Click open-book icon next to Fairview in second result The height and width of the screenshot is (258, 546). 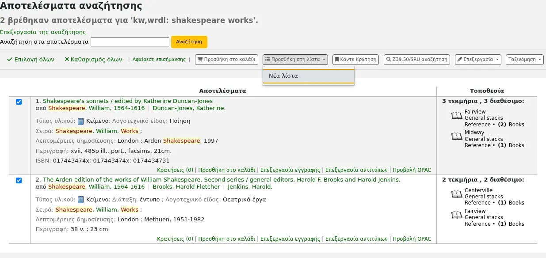click(x=457, y=215)
